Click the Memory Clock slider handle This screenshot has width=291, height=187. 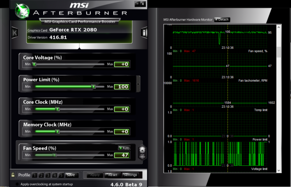[58, 131]
